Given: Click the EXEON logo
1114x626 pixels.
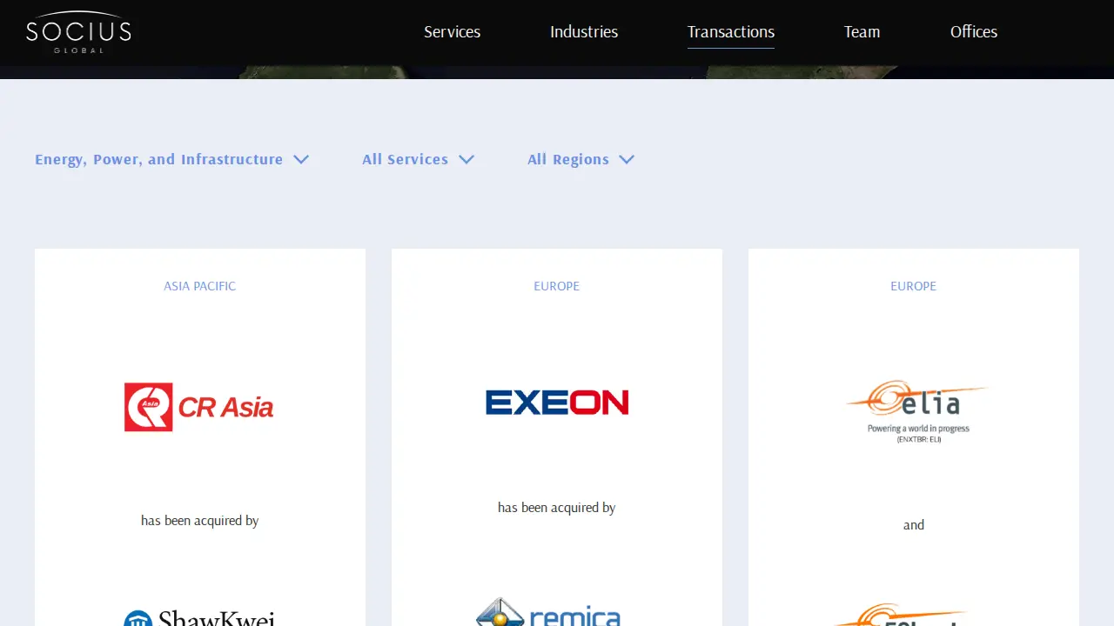Looking at the screenshot, I should [557, 403].
